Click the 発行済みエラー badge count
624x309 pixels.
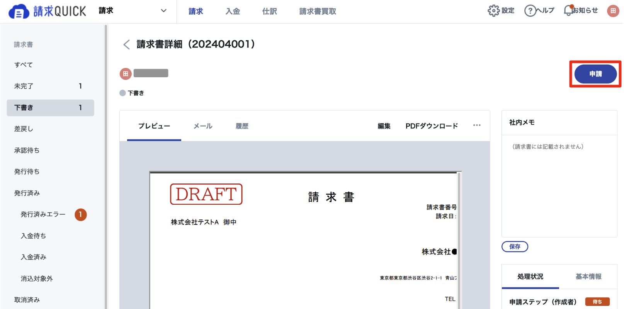pyautogui.click(x=80, y=214)
